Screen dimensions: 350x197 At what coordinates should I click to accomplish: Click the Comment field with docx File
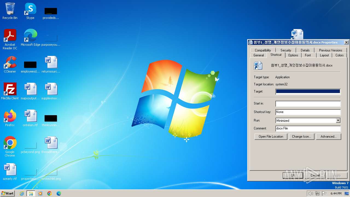(x=308, y=128)
